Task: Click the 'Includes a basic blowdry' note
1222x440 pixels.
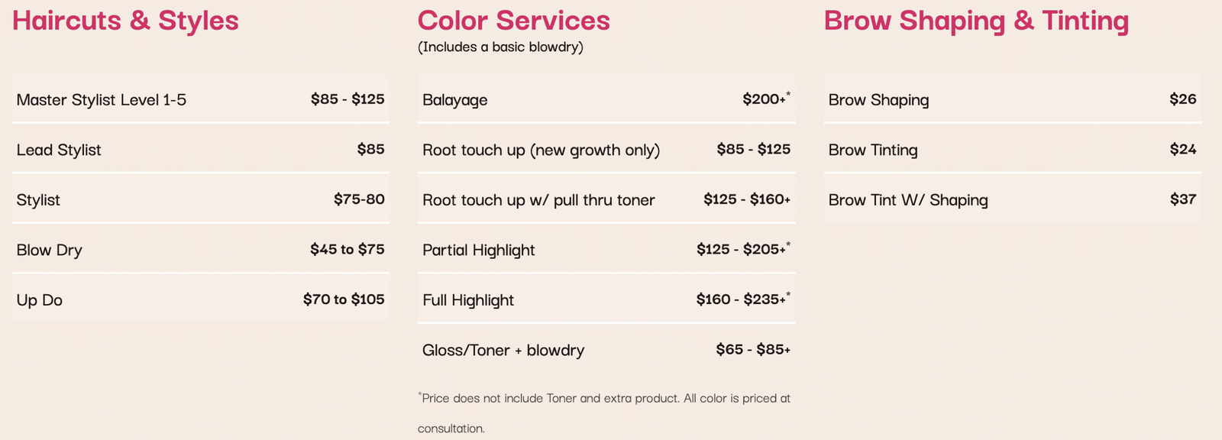Action: coord(500,47)
